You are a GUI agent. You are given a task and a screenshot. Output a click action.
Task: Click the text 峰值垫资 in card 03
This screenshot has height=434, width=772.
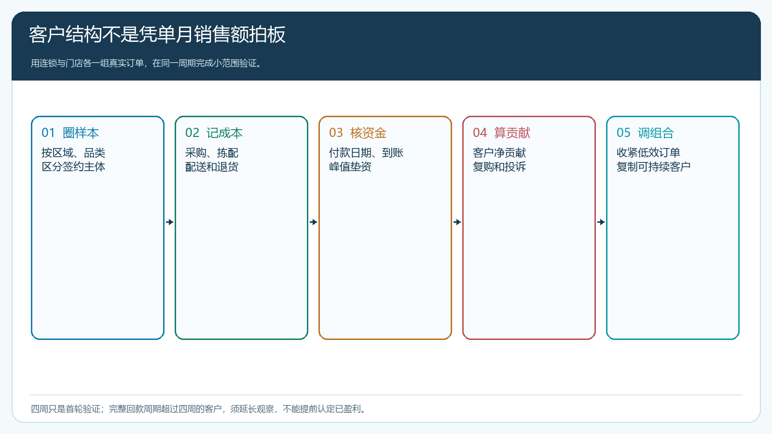point(350,167)
